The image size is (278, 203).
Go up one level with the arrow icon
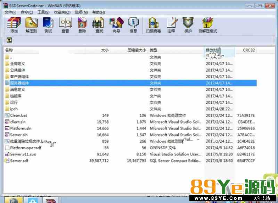[9, 40]
